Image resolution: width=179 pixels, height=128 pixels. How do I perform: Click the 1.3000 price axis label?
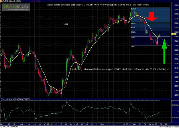[x=176, y=77]
